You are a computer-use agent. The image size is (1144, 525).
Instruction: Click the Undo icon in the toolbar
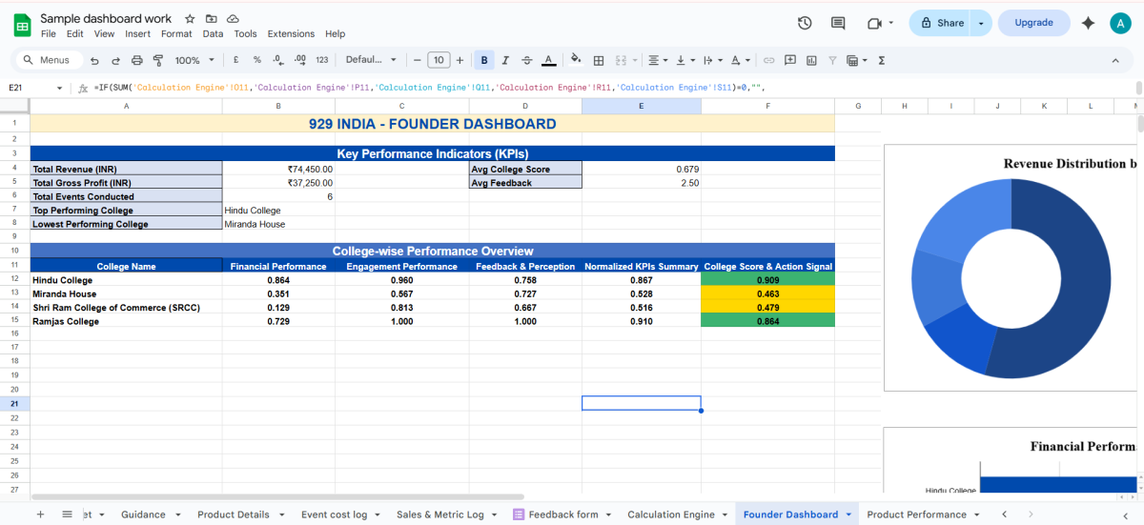94,60
